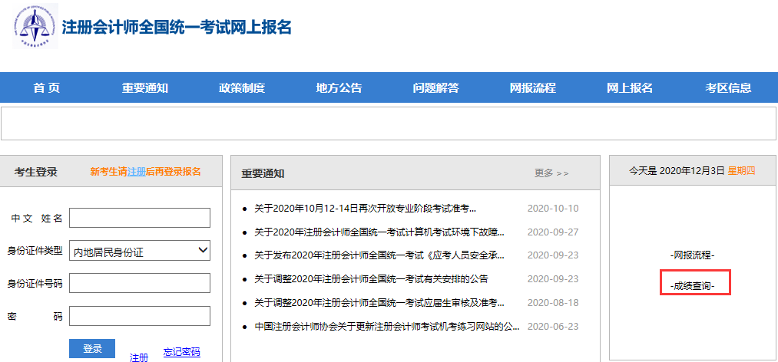Open the -成绩查询- link
The image size is (778, 362).
(x=693, y=285)
